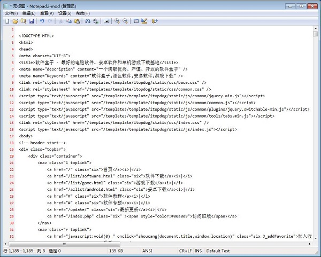Toggle word wrap icon
The height and width of the screenshot is (257, 321).
tap(106, 21)
